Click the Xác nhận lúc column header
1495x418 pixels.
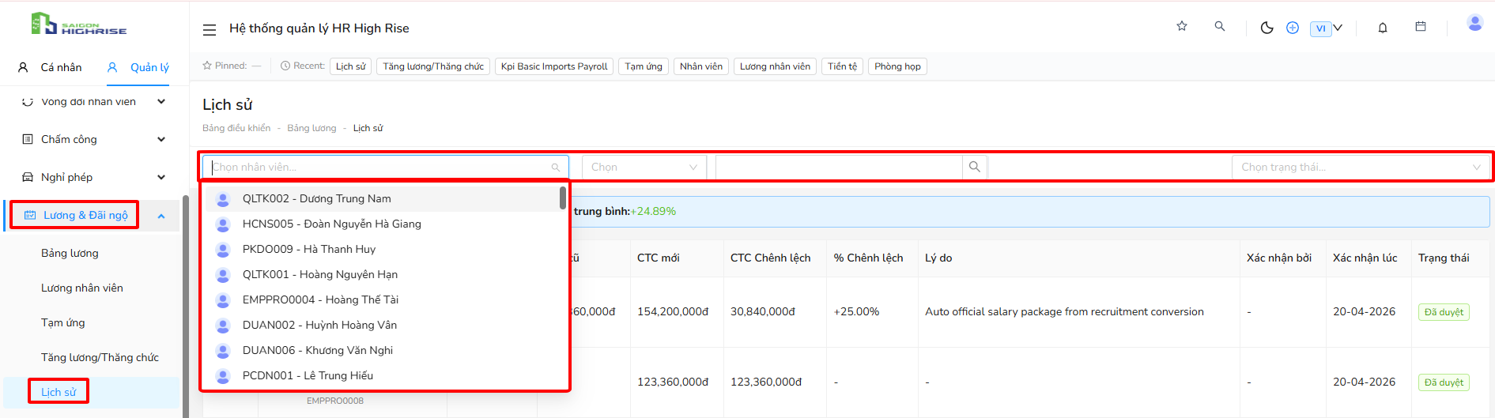pyautogui.click(x=1365, y=258)
